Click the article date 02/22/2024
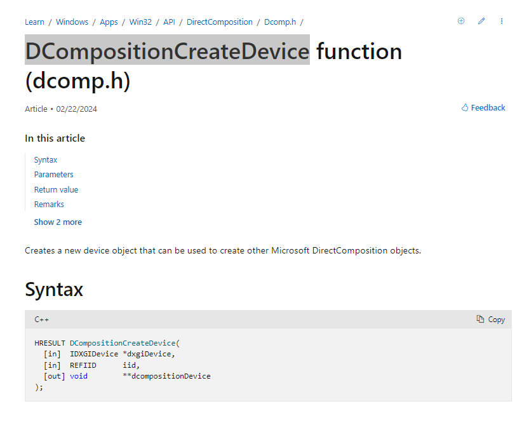The image size is (529, 425). coord(77,109)
